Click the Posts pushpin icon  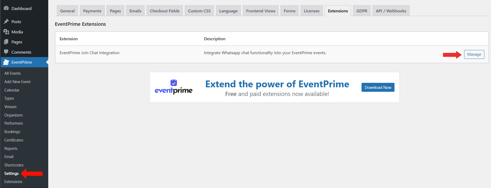click(6, 22)
